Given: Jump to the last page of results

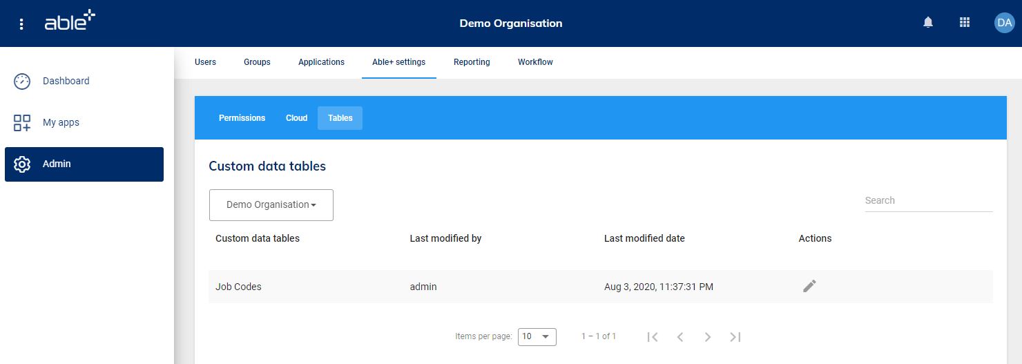Looking at the screenshot, I should (x=735, y=337).
